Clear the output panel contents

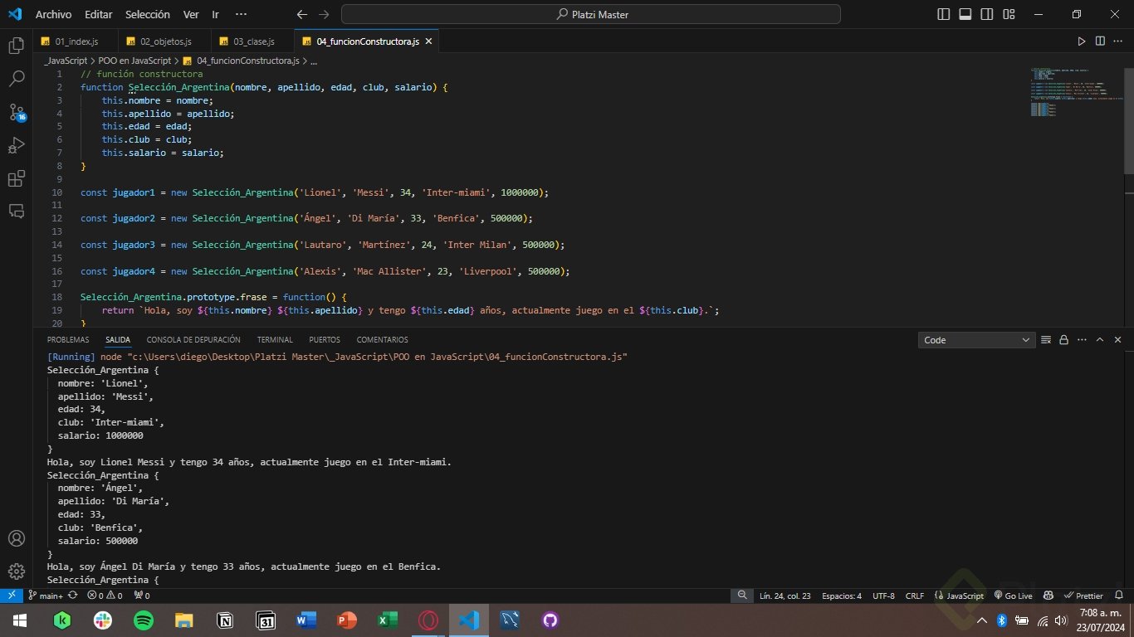[1045, 340]
